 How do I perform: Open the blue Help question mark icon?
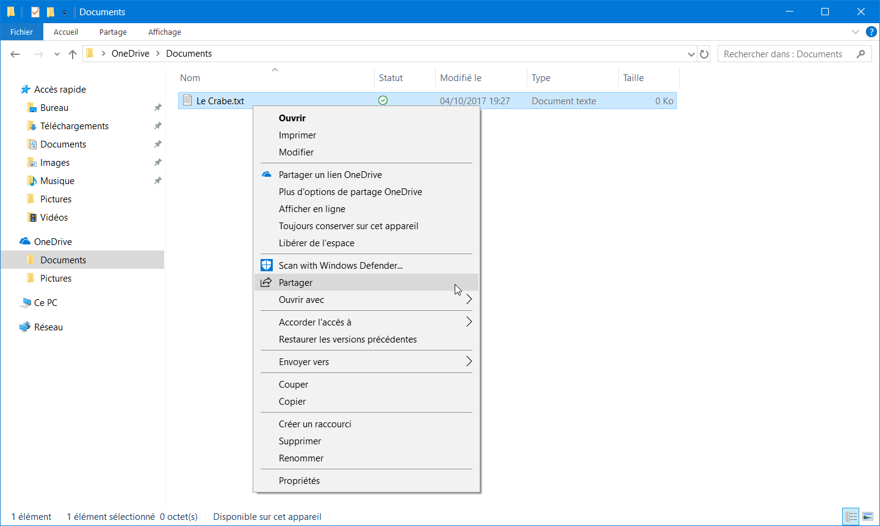871,32
